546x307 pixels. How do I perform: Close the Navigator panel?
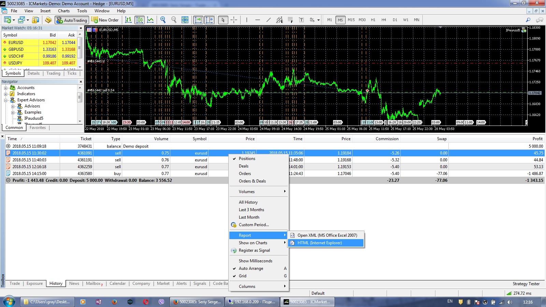click(x=81, y=82)
